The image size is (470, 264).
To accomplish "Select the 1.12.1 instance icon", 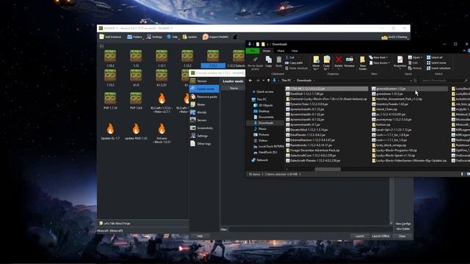I will (x=162, y=56).
